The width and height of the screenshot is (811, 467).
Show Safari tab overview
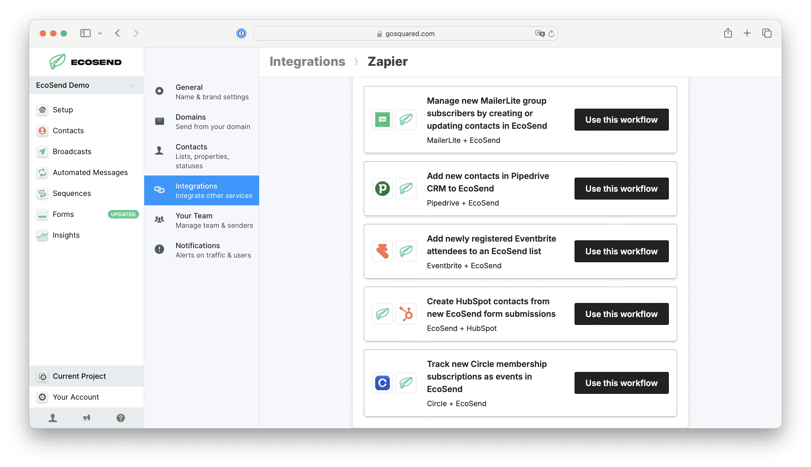click(x=767, y=33)
